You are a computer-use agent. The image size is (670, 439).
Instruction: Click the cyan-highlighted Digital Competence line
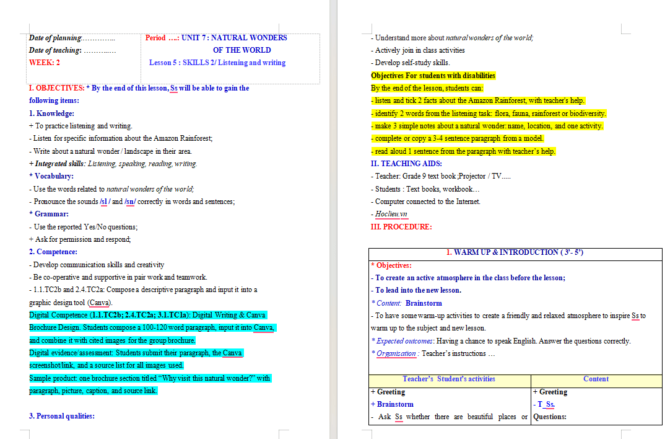(x=147, y=315)
